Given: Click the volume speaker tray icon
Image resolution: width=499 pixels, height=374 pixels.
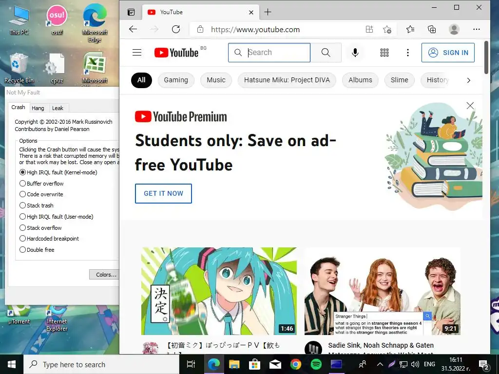Looking at the screenshot, I should click(x=415, y=364).
